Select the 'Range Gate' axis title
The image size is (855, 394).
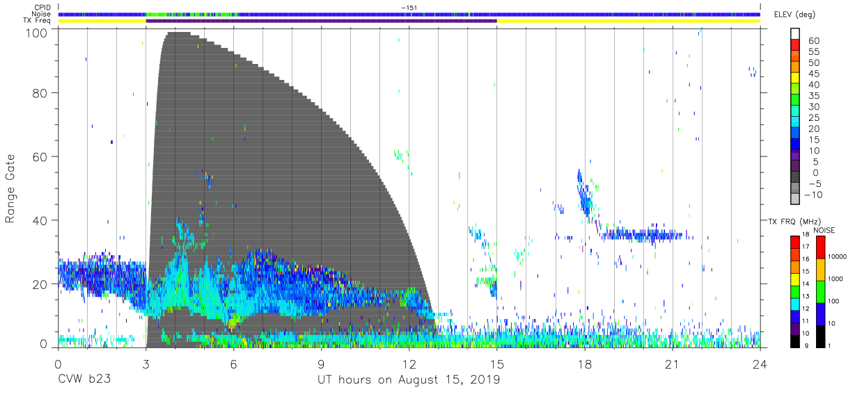[10, 189]
